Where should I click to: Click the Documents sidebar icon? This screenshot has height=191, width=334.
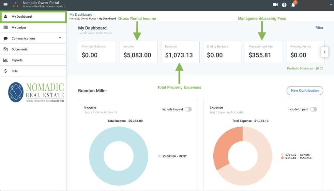point(6,49)
